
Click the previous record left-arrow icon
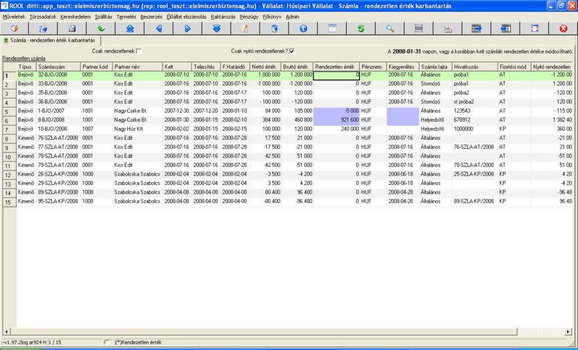[x=159, y=28]
